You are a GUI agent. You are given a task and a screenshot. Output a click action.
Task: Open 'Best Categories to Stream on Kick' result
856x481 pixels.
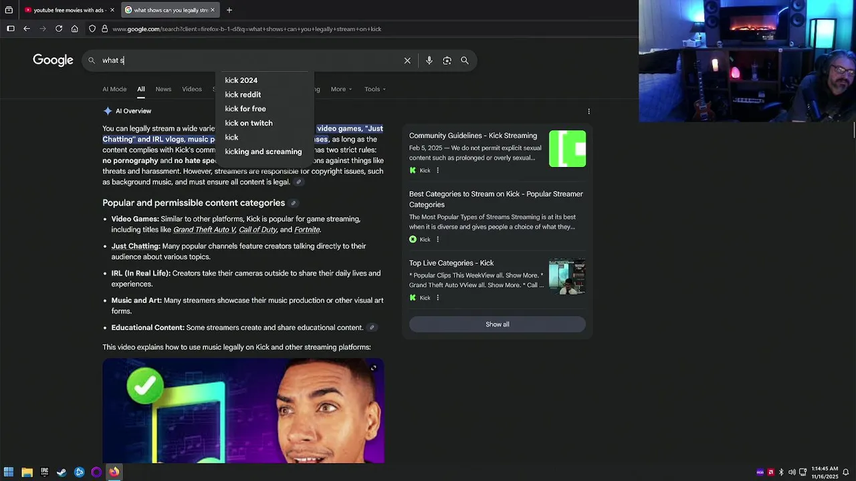496,199
